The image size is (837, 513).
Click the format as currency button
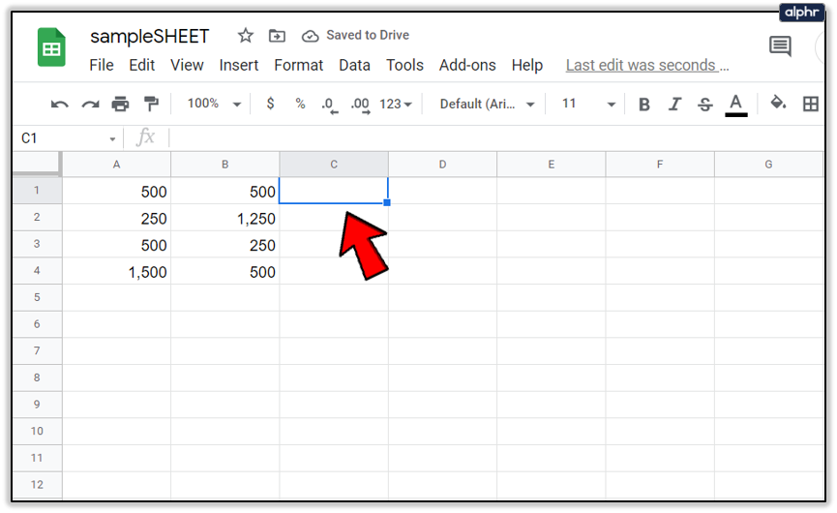pyautogui.click(x=270, y=104)
